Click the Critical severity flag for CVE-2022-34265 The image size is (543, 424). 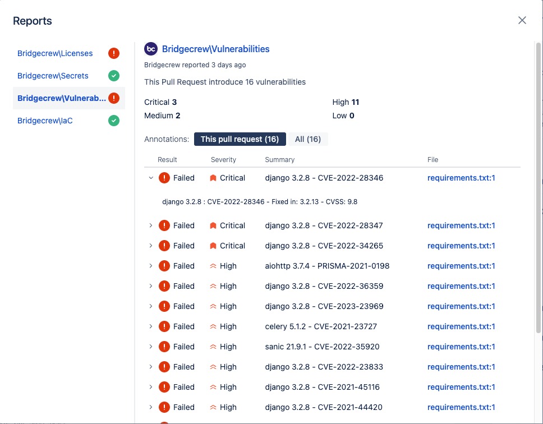pyautogui.click(x=213, y=246)
